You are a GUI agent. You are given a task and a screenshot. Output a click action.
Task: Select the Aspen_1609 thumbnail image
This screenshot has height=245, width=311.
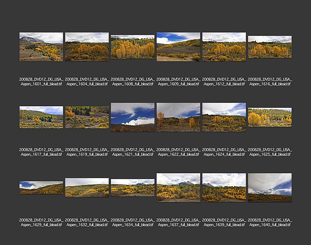coord(178,47)
